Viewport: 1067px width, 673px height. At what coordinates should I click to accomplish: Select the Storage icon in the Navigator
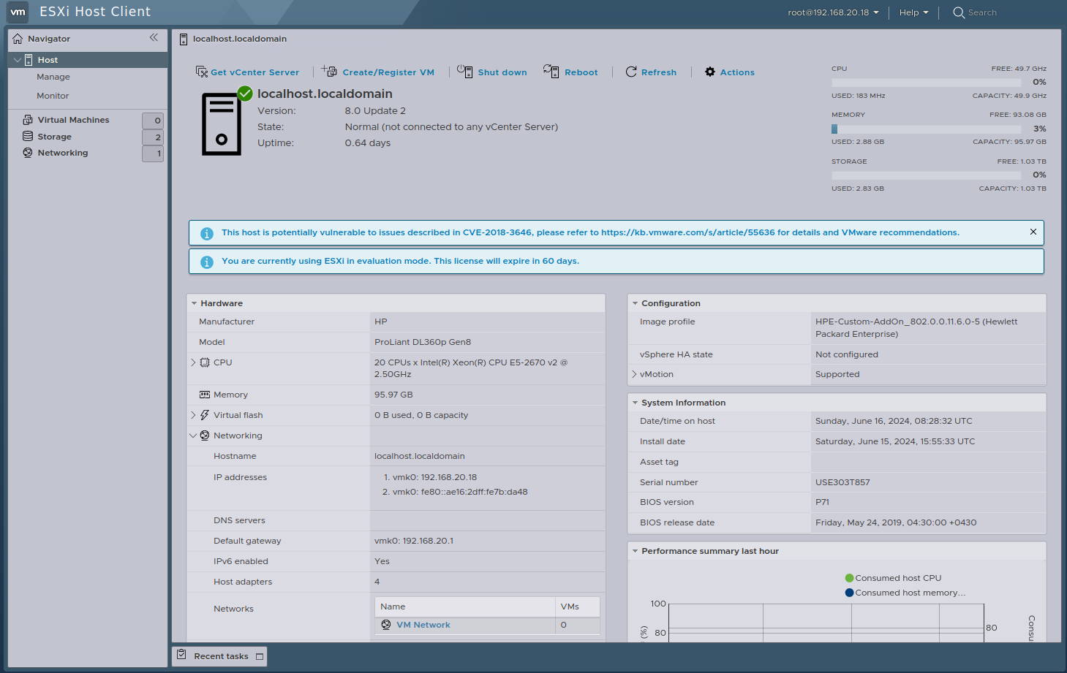[x=29, y=136]
